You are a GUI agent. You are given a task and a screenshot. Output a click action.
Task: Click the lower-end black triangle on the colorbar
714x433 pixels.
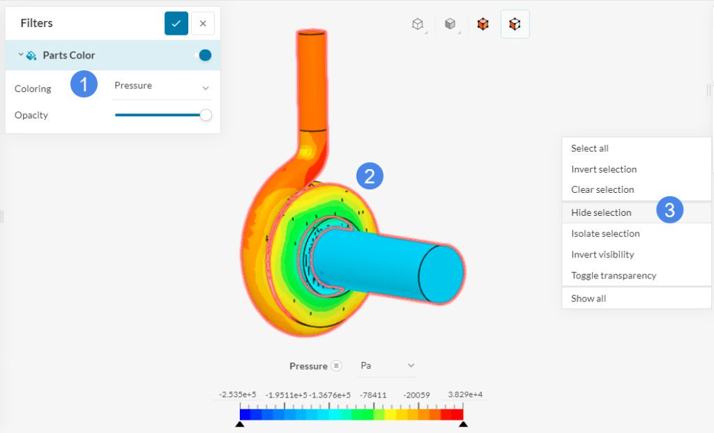point(241,423)
